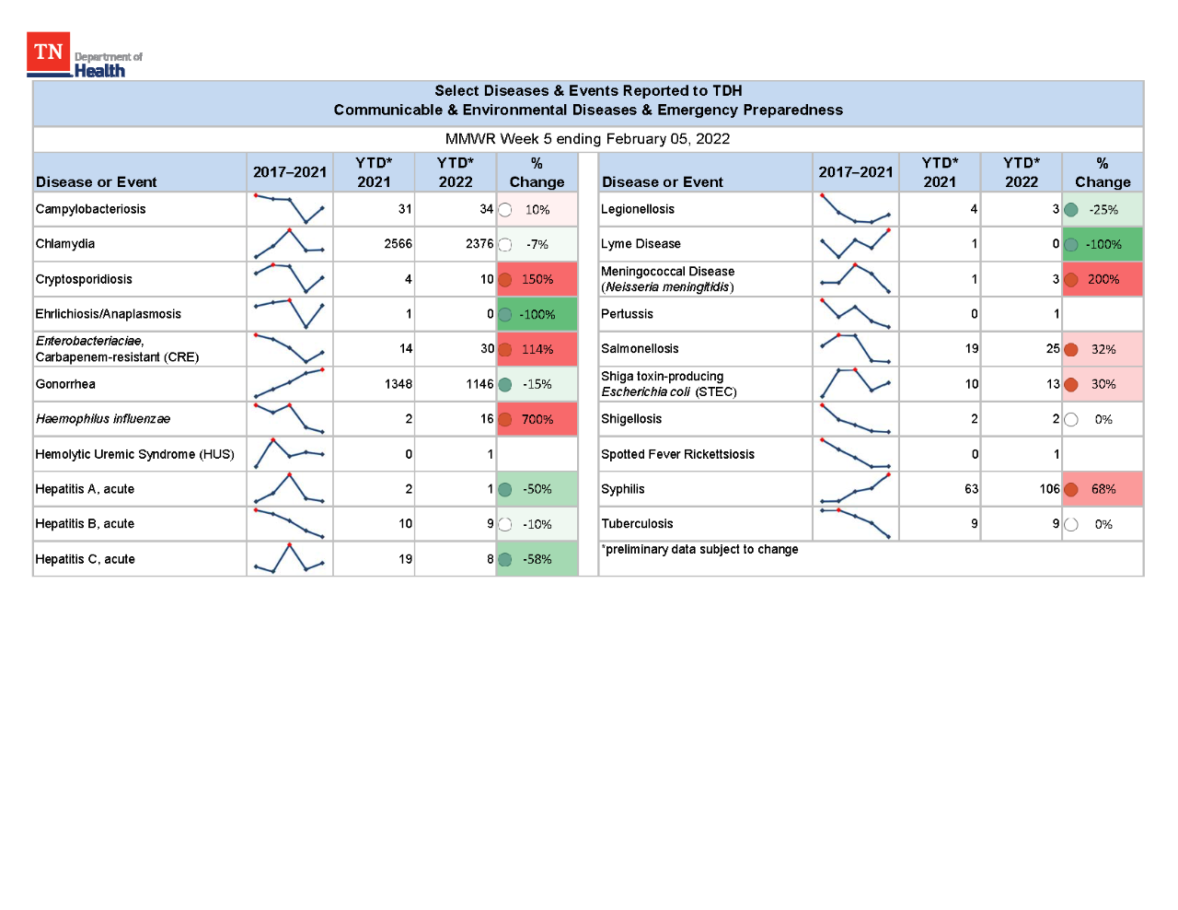
Task: Click the red indicator in the Salmonellosis row
Action: pos(1071,349)
